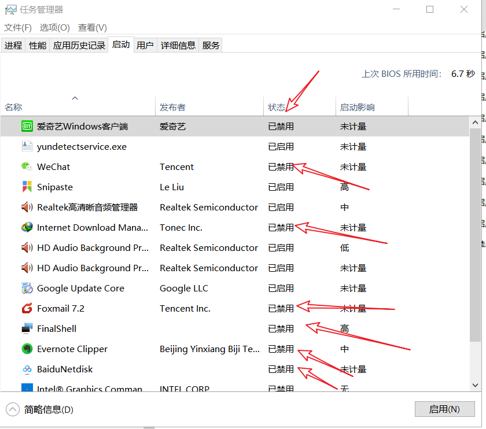Viewport: 486px width, 429px height.
Task: Click the Evernote Clipper icon
Action: click(x=27, y=349)
